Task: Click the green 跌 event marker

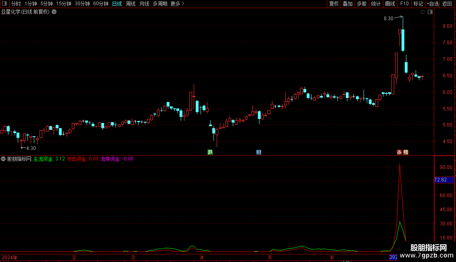Action: point(210,152)
